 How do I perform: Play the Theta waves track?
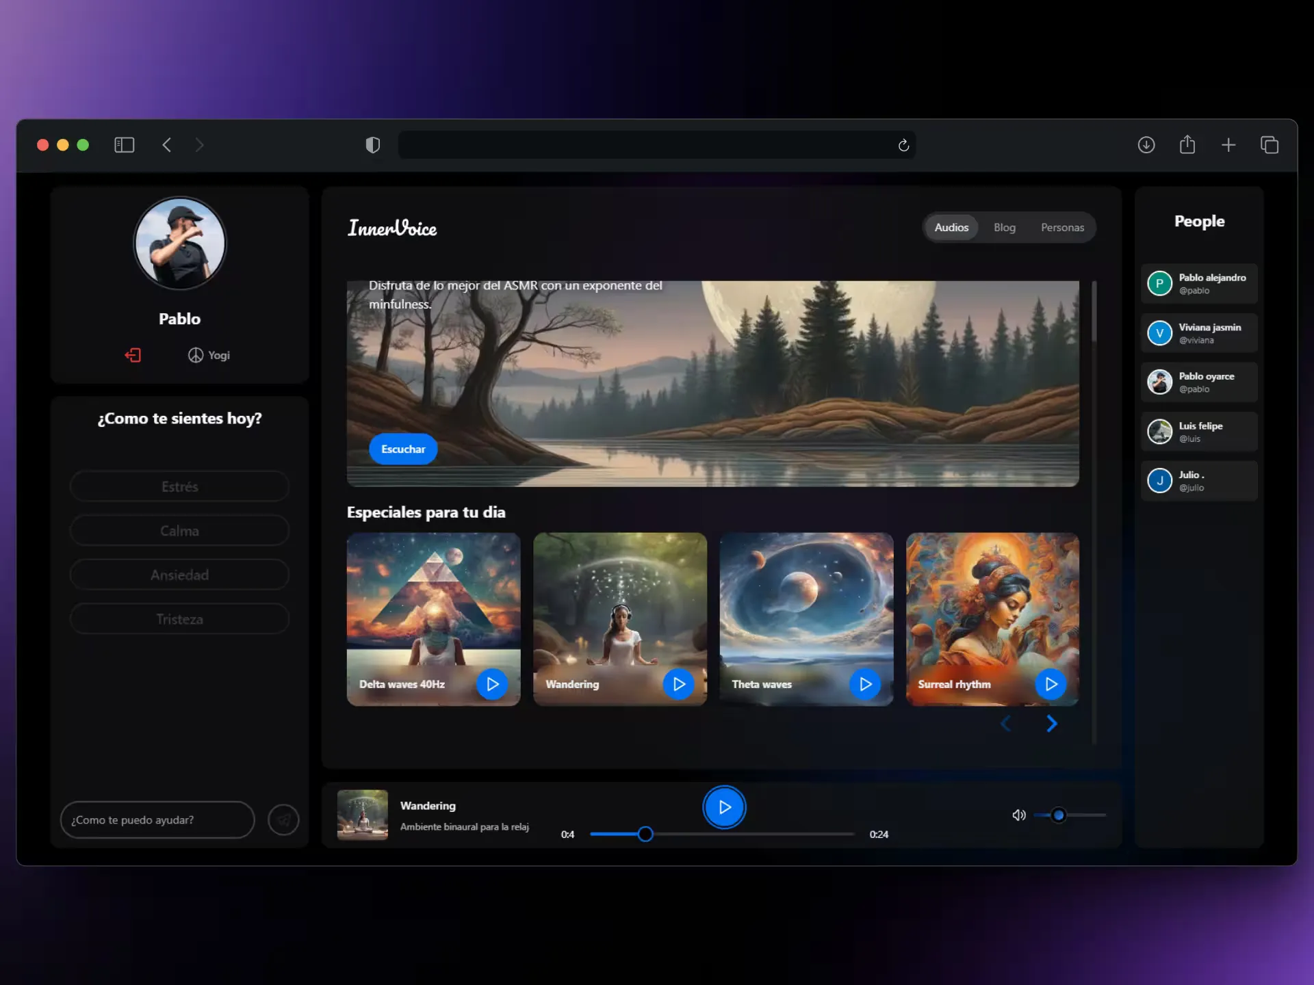[x=865, y=684]
